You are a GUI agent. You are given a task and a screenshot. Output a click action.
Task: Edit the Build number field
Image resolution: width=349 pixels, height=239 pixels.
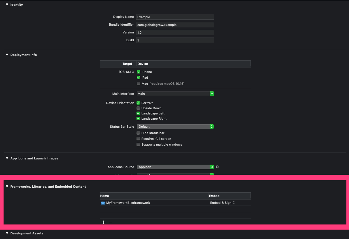pos(175,40)
